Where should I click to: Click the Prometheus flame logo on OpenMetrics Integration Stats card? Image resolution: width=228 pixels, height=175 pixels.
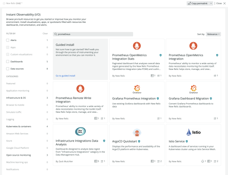click(137, 46)
